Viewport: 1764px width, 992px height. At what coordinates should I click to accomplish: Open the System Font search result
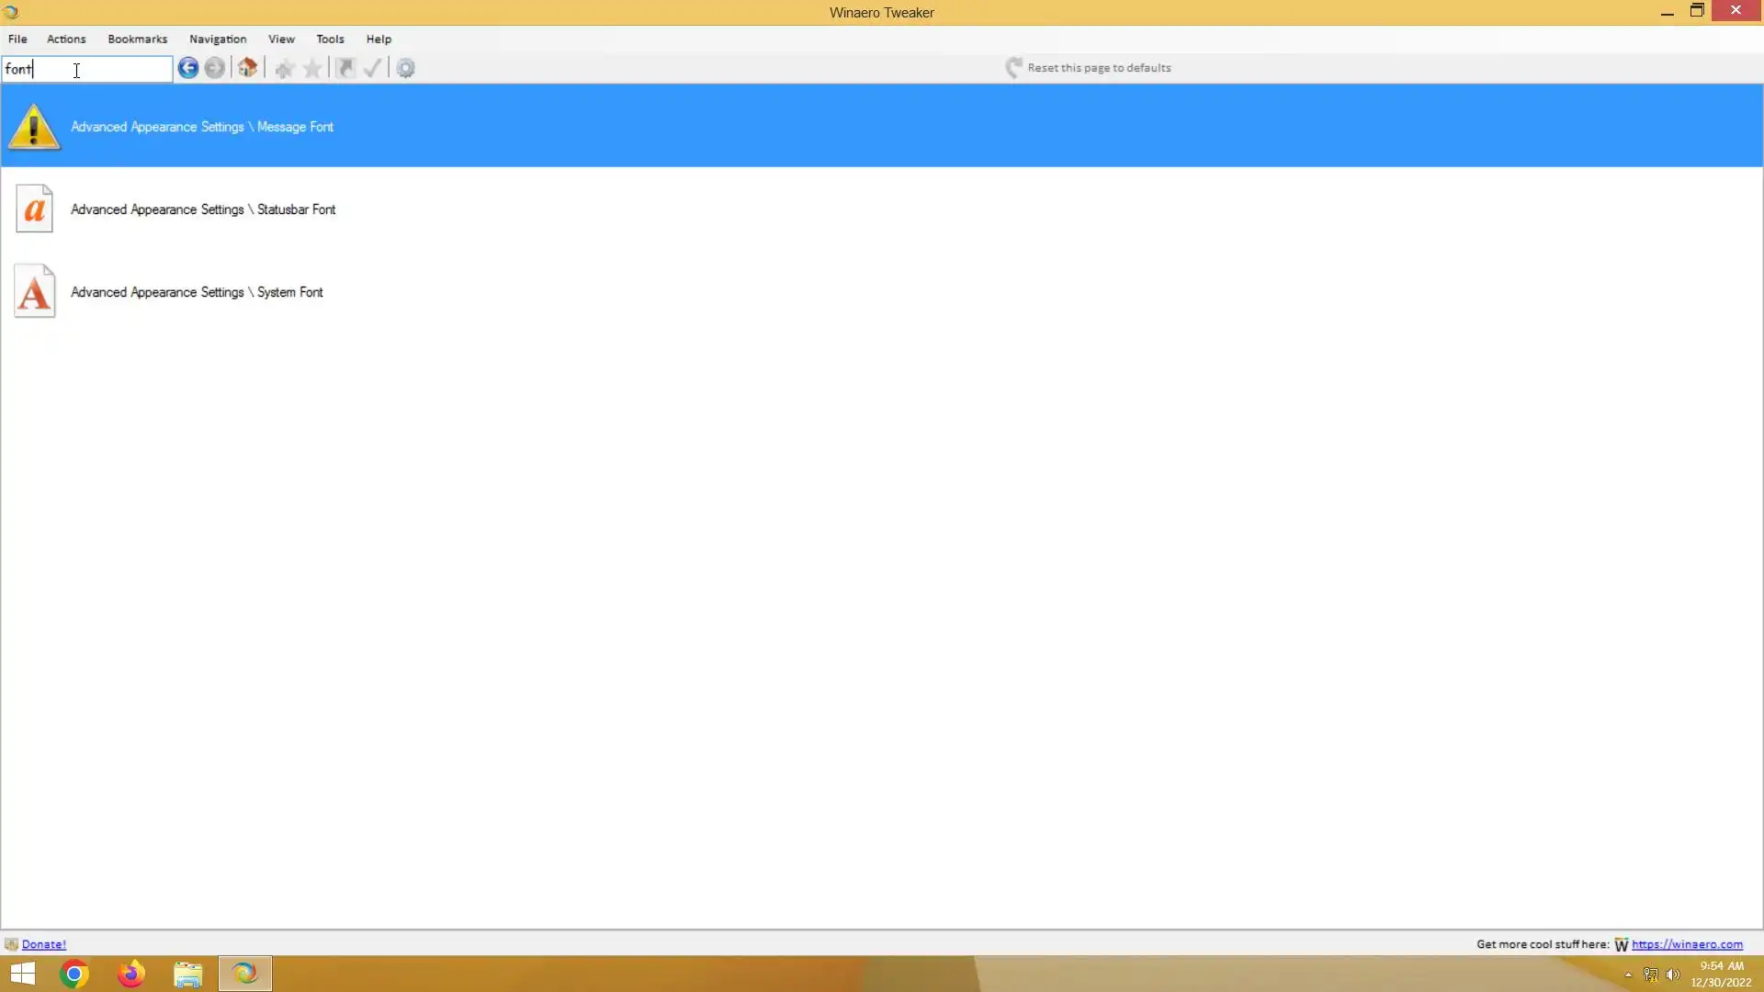click(x=197, y=292)
